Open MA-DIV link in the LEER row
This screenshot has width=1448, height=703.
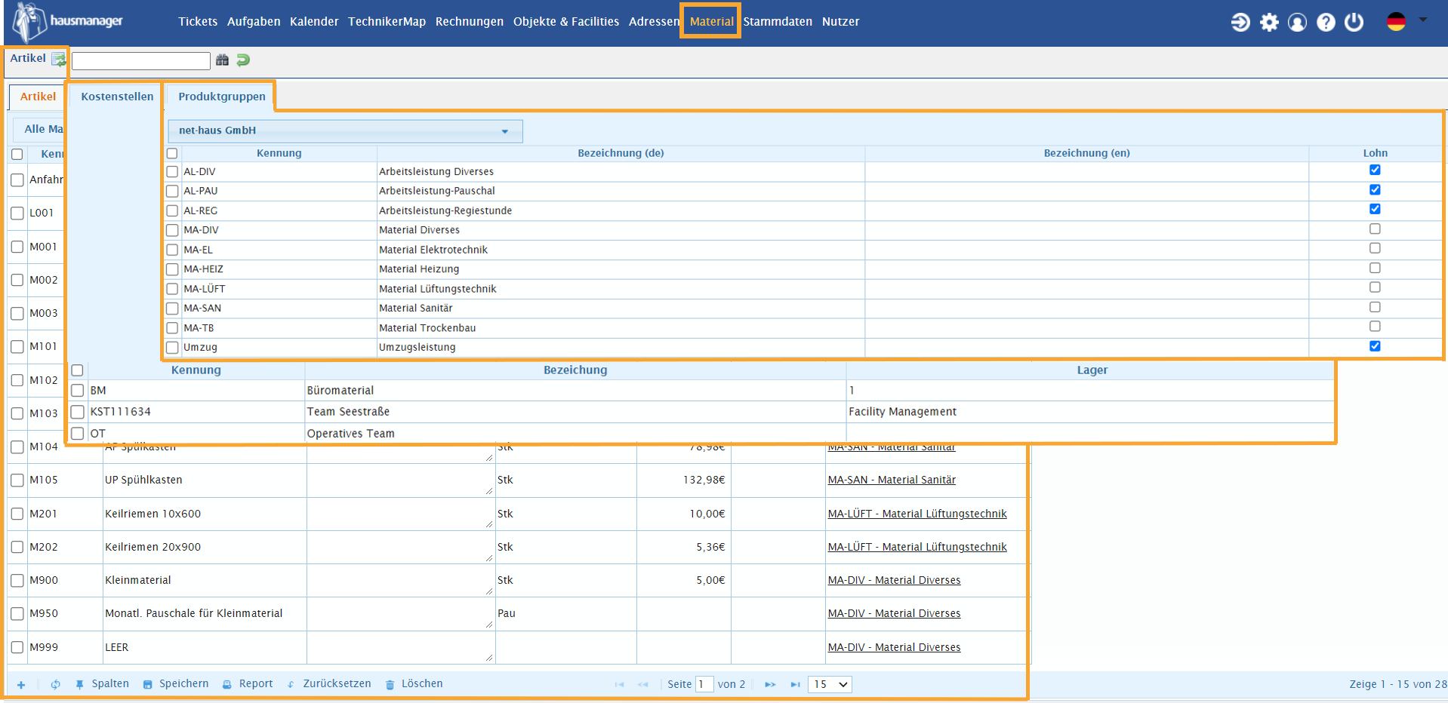click(x=894, y=648)
